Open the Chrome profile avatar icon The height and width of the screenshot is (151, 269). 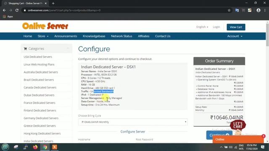tap(258, 10)
